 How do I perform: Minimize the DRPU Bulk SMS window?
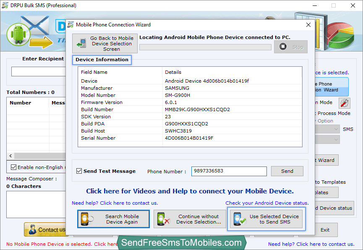pyautogui.click(x=315, y=5)
